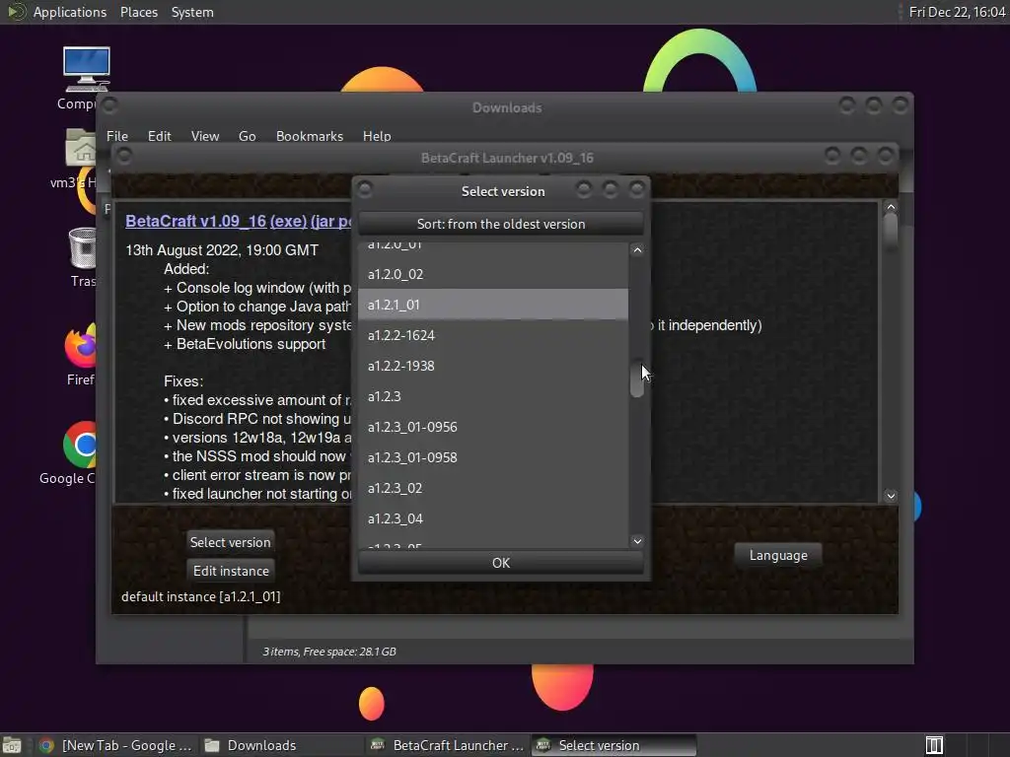Open Edit menu in Downloads window
1010x757 pixels.
point(159,136)
